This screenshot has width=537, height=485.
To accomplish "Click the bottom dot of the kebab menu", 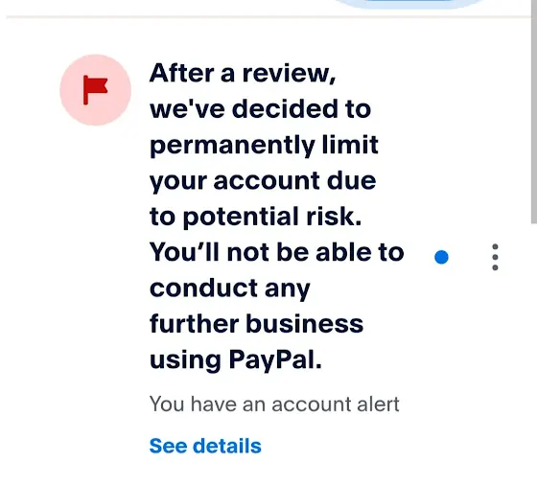I will 495,267.
